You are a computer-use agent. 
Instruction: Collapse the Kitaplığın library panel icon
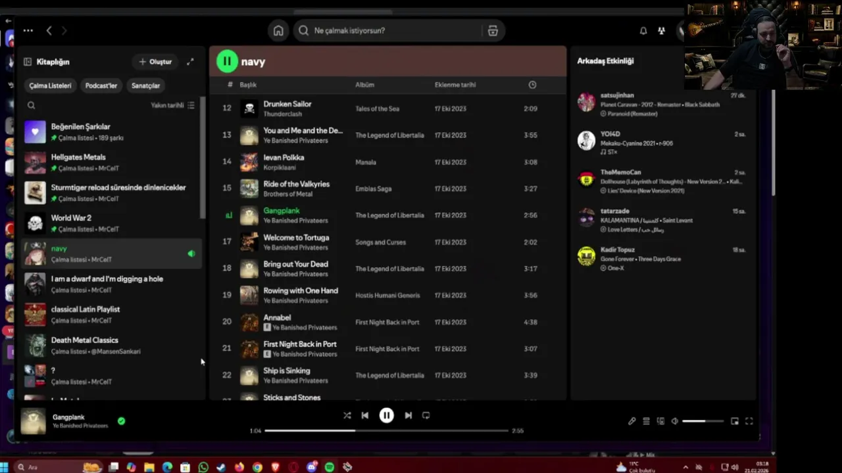point(28,62)
